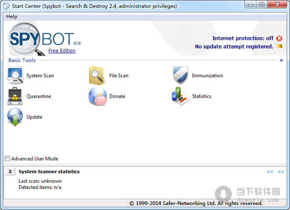Open the Quarantine briefcase icon
The height and width of the screenshot is (210, 290).
(15, 96)
